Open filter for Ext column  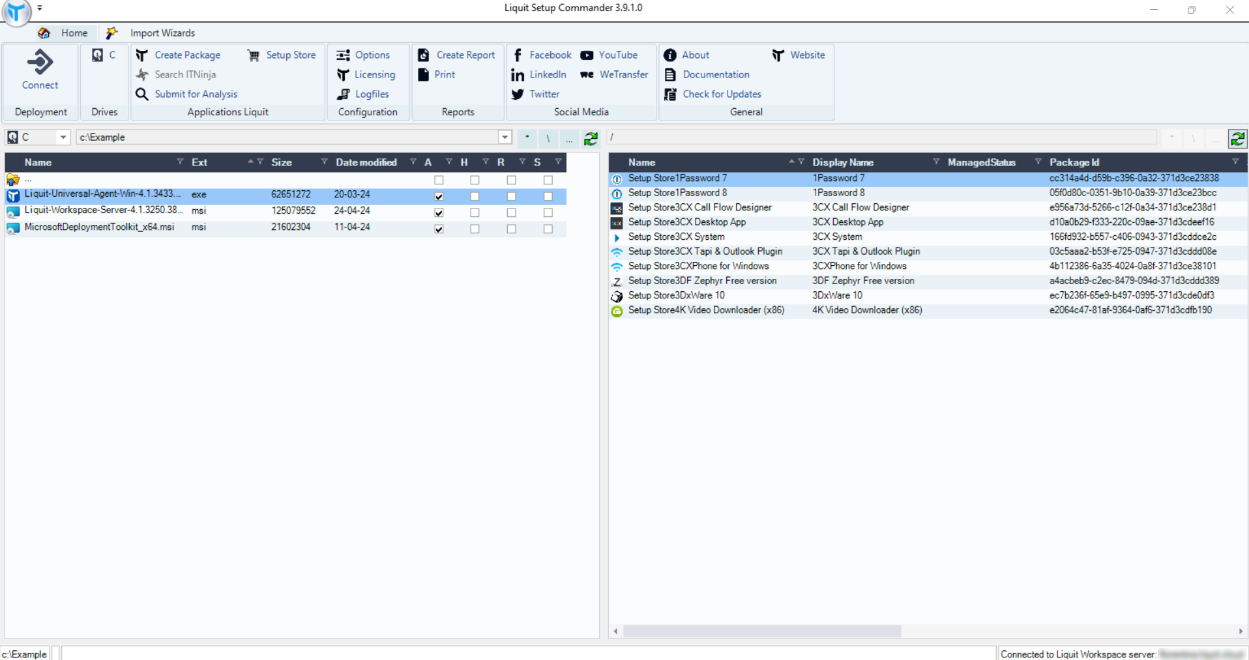(260, 162)
